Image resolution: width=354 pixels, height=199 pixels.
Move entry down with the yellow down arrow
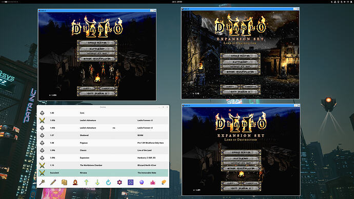tap(97, 182)
